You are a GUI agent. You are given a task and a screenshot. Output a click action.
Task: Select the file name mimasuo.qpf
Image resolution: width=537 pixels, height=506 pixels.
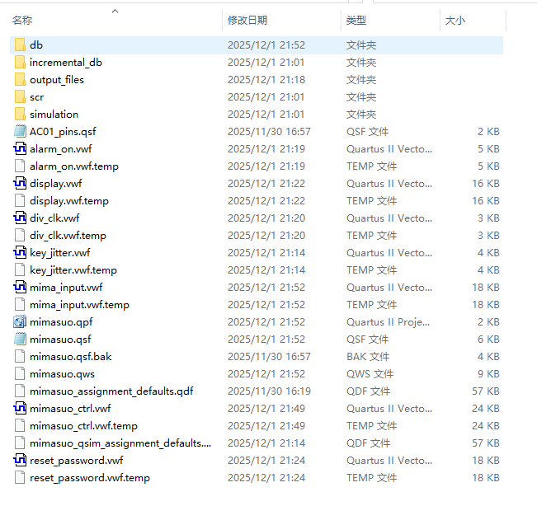61,322
